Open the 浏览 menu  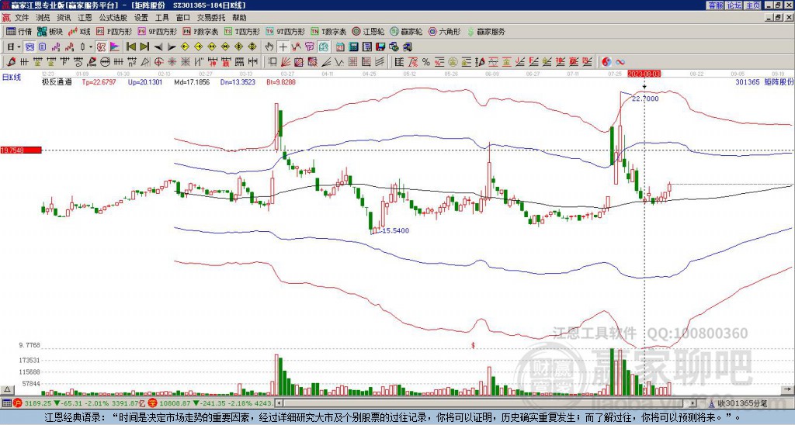coord(43,18)
